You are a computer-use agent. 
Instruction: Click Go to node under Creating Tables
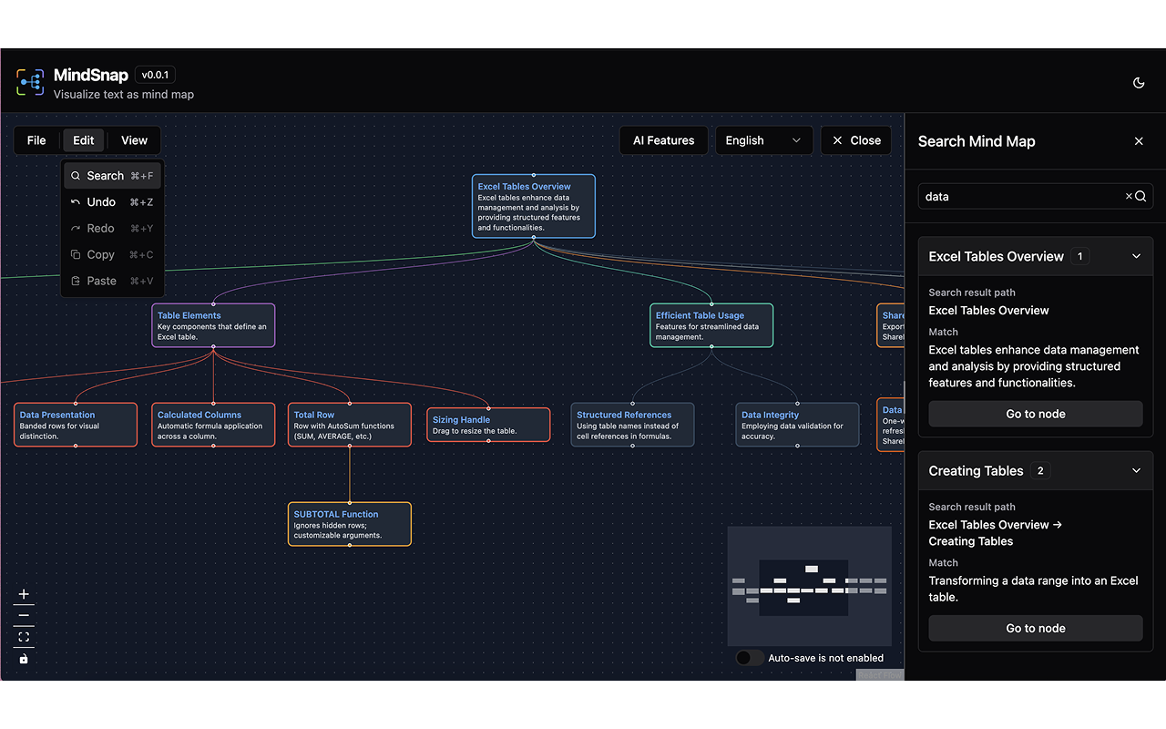pyautogui.click(x=1035, y=628)
